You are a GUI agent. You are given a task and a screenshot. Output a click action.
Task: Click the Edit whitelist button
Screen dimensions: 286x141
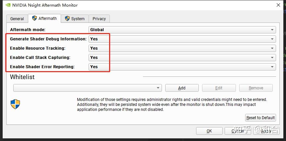tap(219, 88)
